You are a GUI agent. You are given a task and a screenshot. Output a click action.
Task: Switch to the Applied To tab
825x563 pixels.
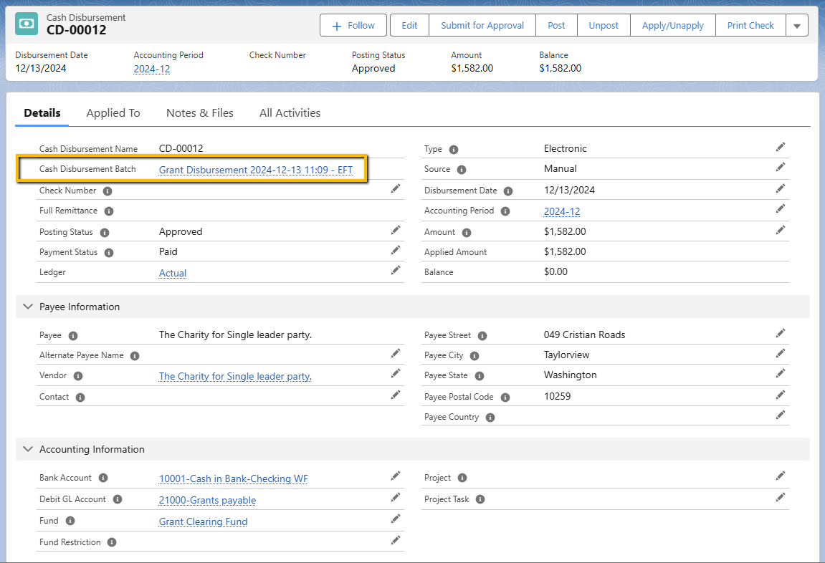coord(113,113)
